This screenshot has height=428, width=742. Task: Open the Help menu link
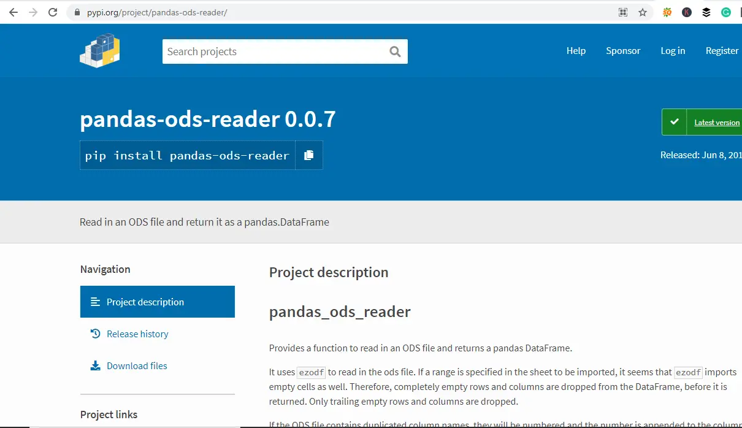tap(576, 51)
